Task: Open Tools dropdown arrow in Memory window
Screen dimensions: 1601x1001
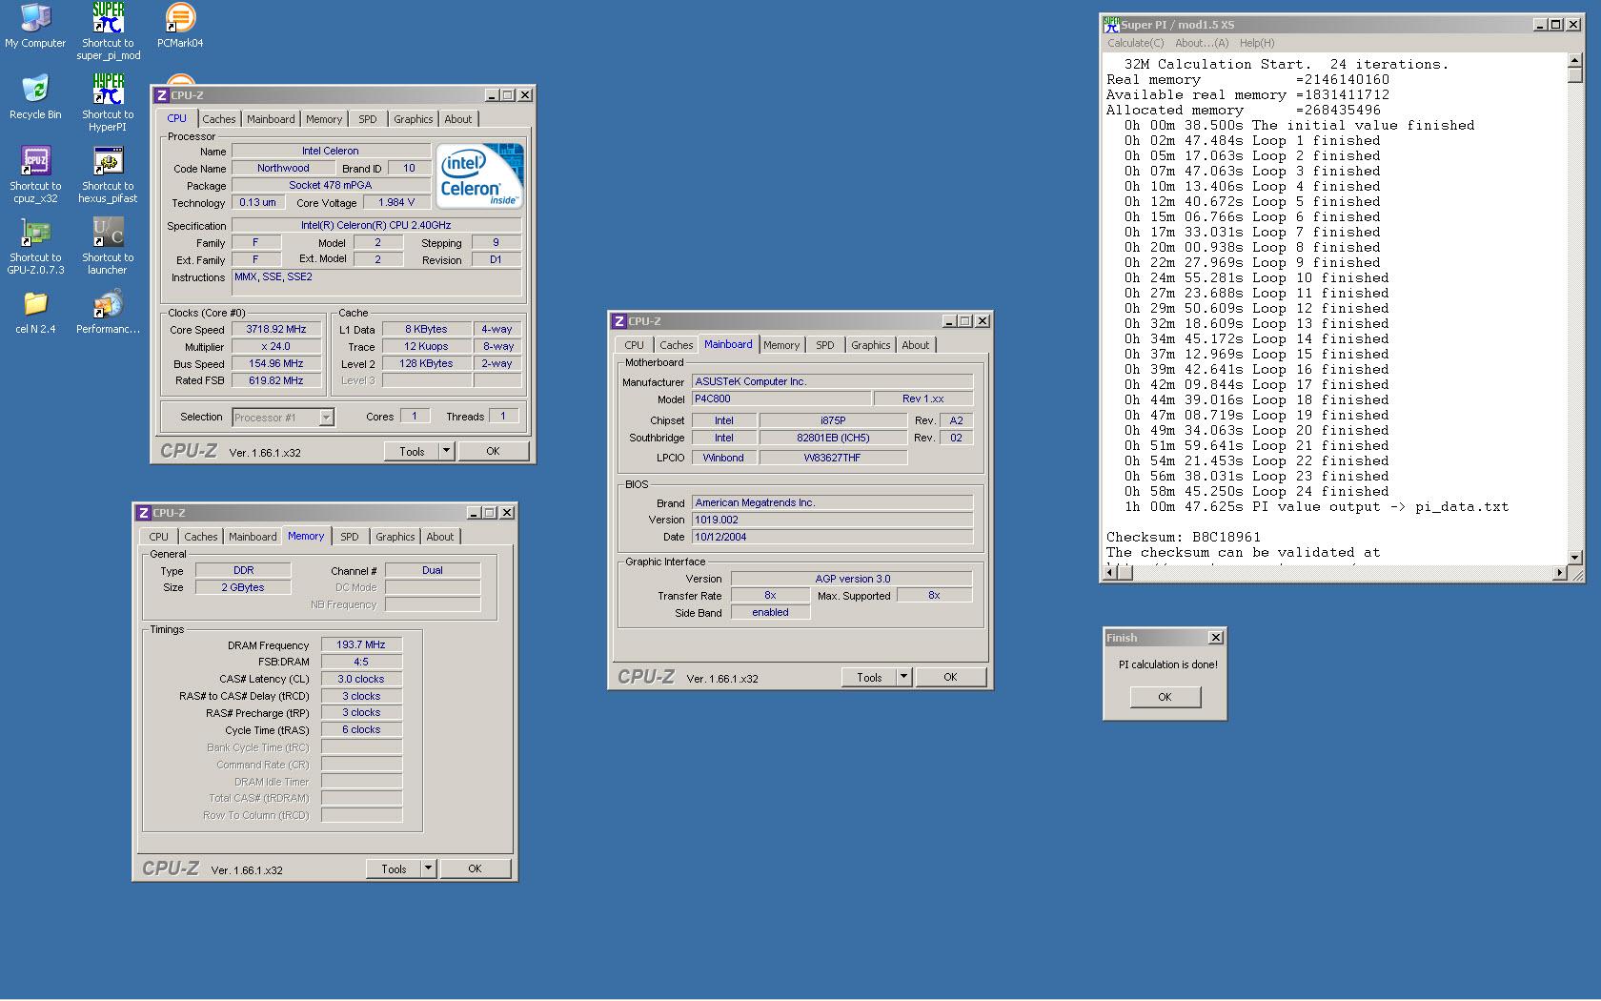Action: [428, 868]
